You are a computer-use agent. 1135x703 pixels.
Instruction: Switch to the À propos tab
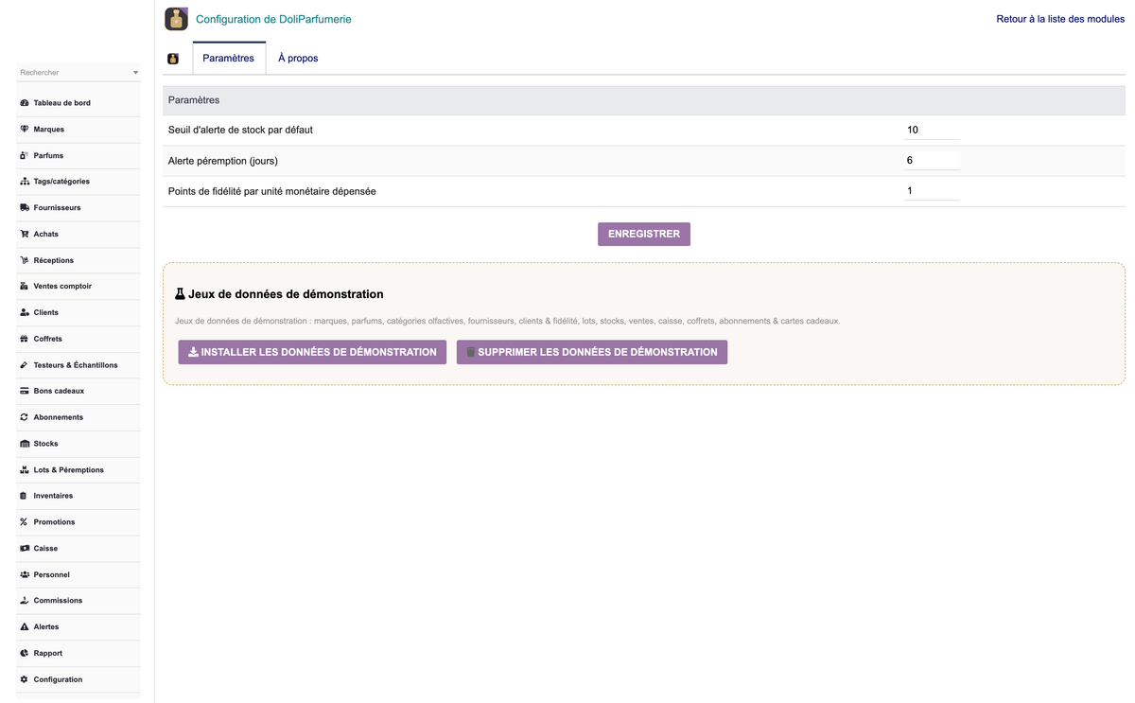298,58
